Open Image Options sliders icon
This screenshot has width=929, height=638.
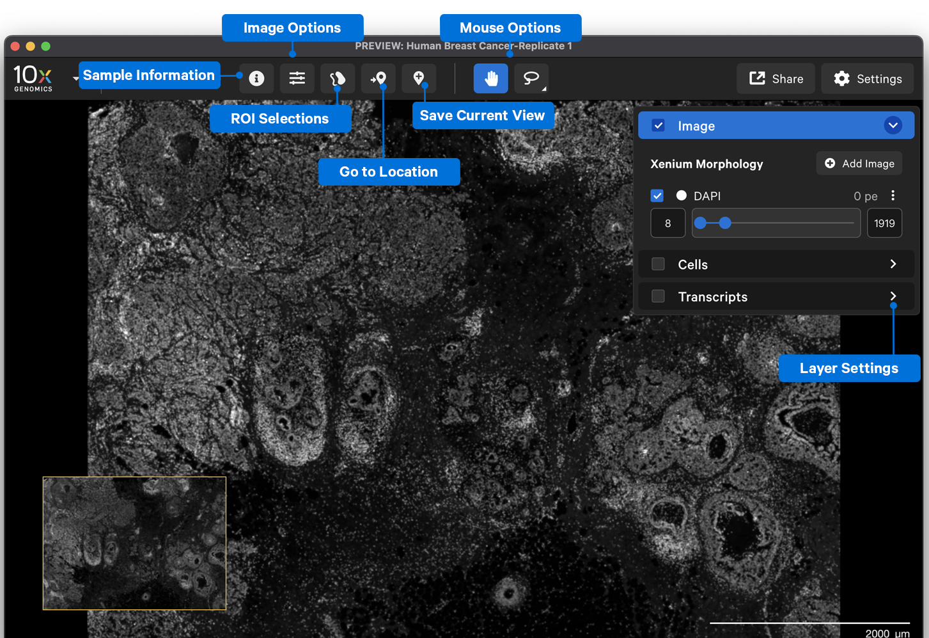(297, 79)
